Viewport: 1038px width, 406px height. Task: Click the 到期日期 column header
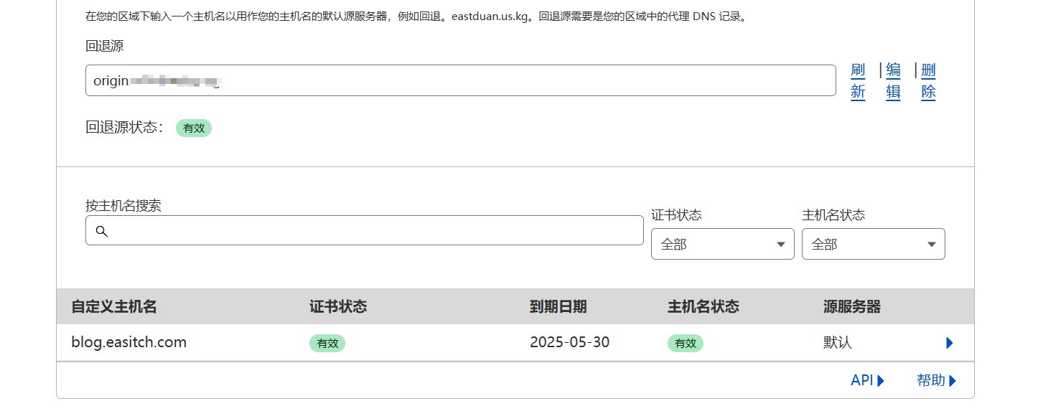(x=558, y=307)
